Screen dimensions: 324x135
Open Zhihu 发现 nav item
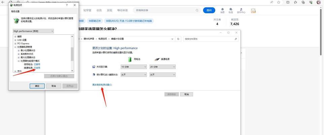tap(109, 10)
